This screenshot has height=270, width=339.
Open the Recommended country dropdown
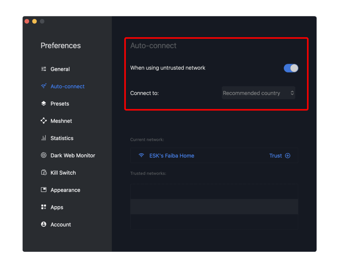[258, 93]
